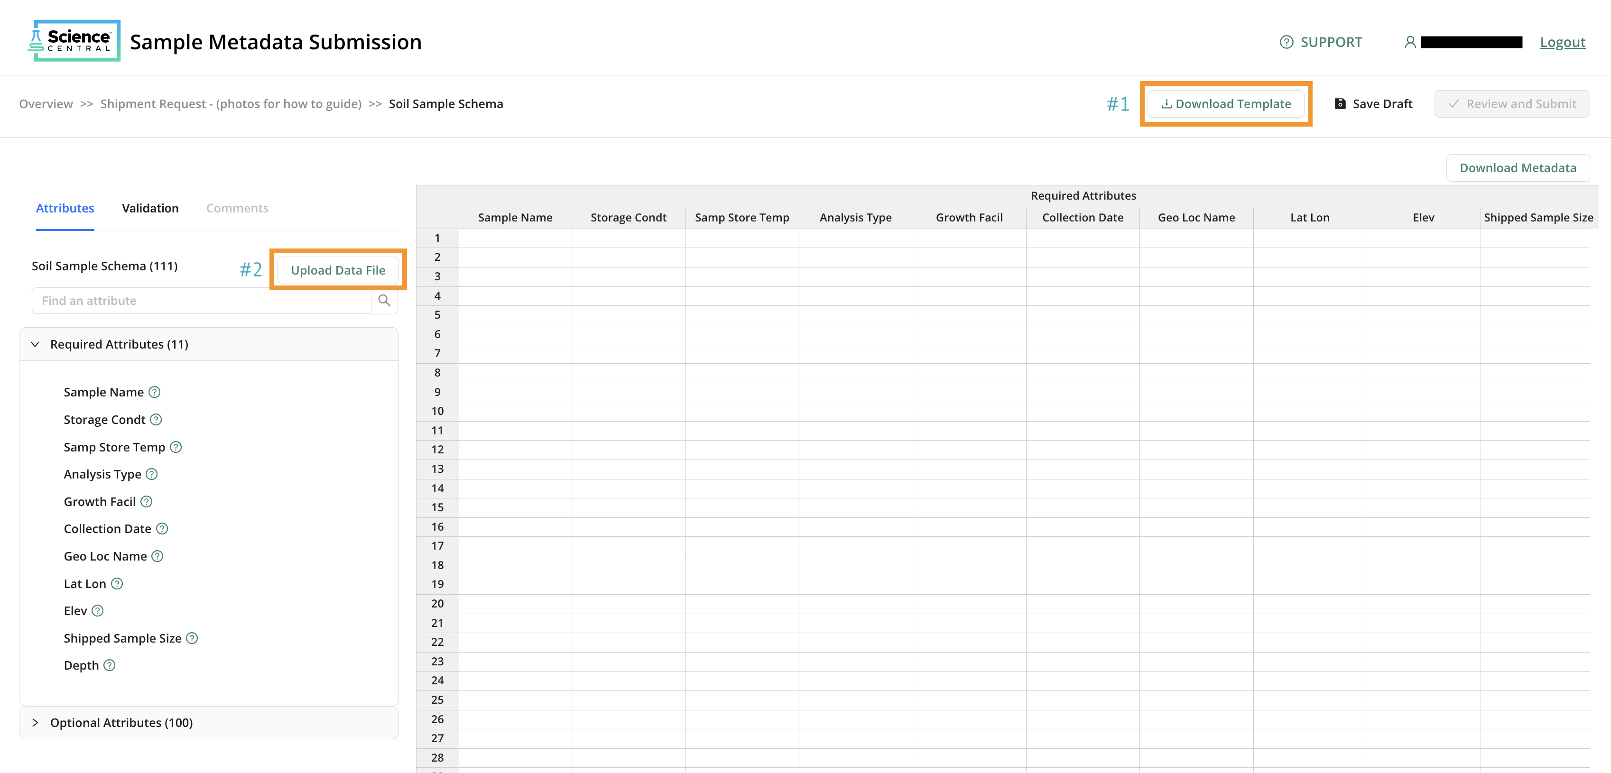Click Sample Name cell in row 1
This screenshot has height=773, width=1611.
pyautogui.click(x=515, y=238)
